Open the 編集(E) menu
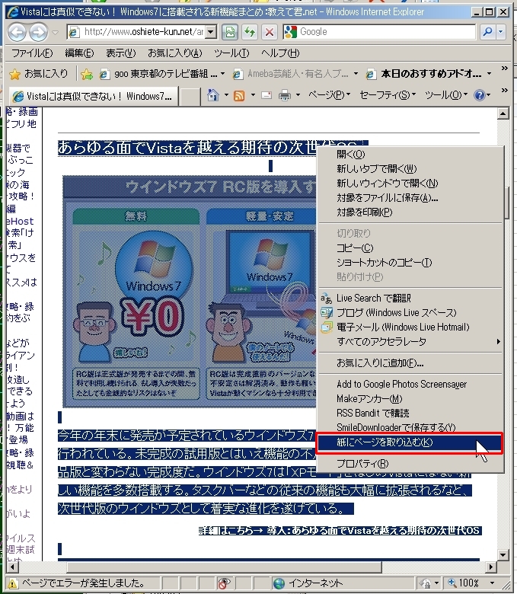The width and height of the screenshot is (517, 594). point(79,53)
